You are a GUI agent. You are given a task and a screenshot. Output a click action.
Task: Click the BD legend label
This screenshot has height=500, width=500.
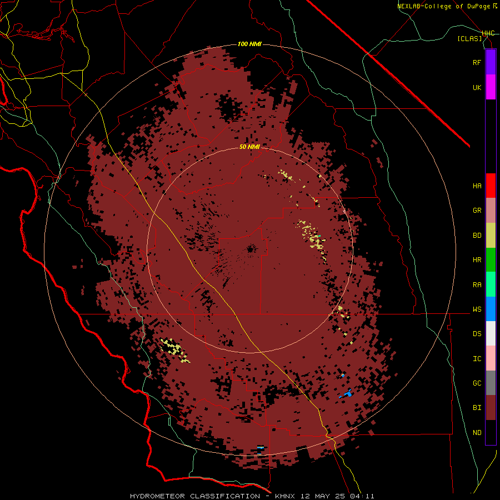[477, 236]
